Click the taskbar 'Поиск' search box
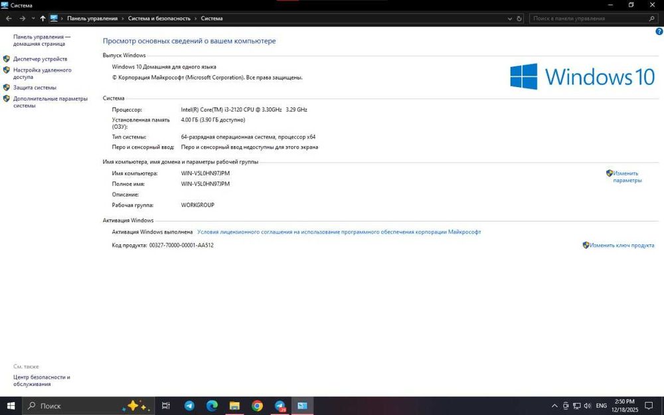The height and width of the screenshot is (415, 664). [x=88, y=406]
